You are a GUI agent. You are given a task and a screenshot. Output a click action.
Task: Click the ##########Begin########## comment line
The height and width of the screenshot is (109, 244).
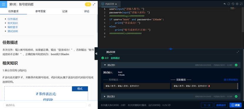tap(127, 16)
